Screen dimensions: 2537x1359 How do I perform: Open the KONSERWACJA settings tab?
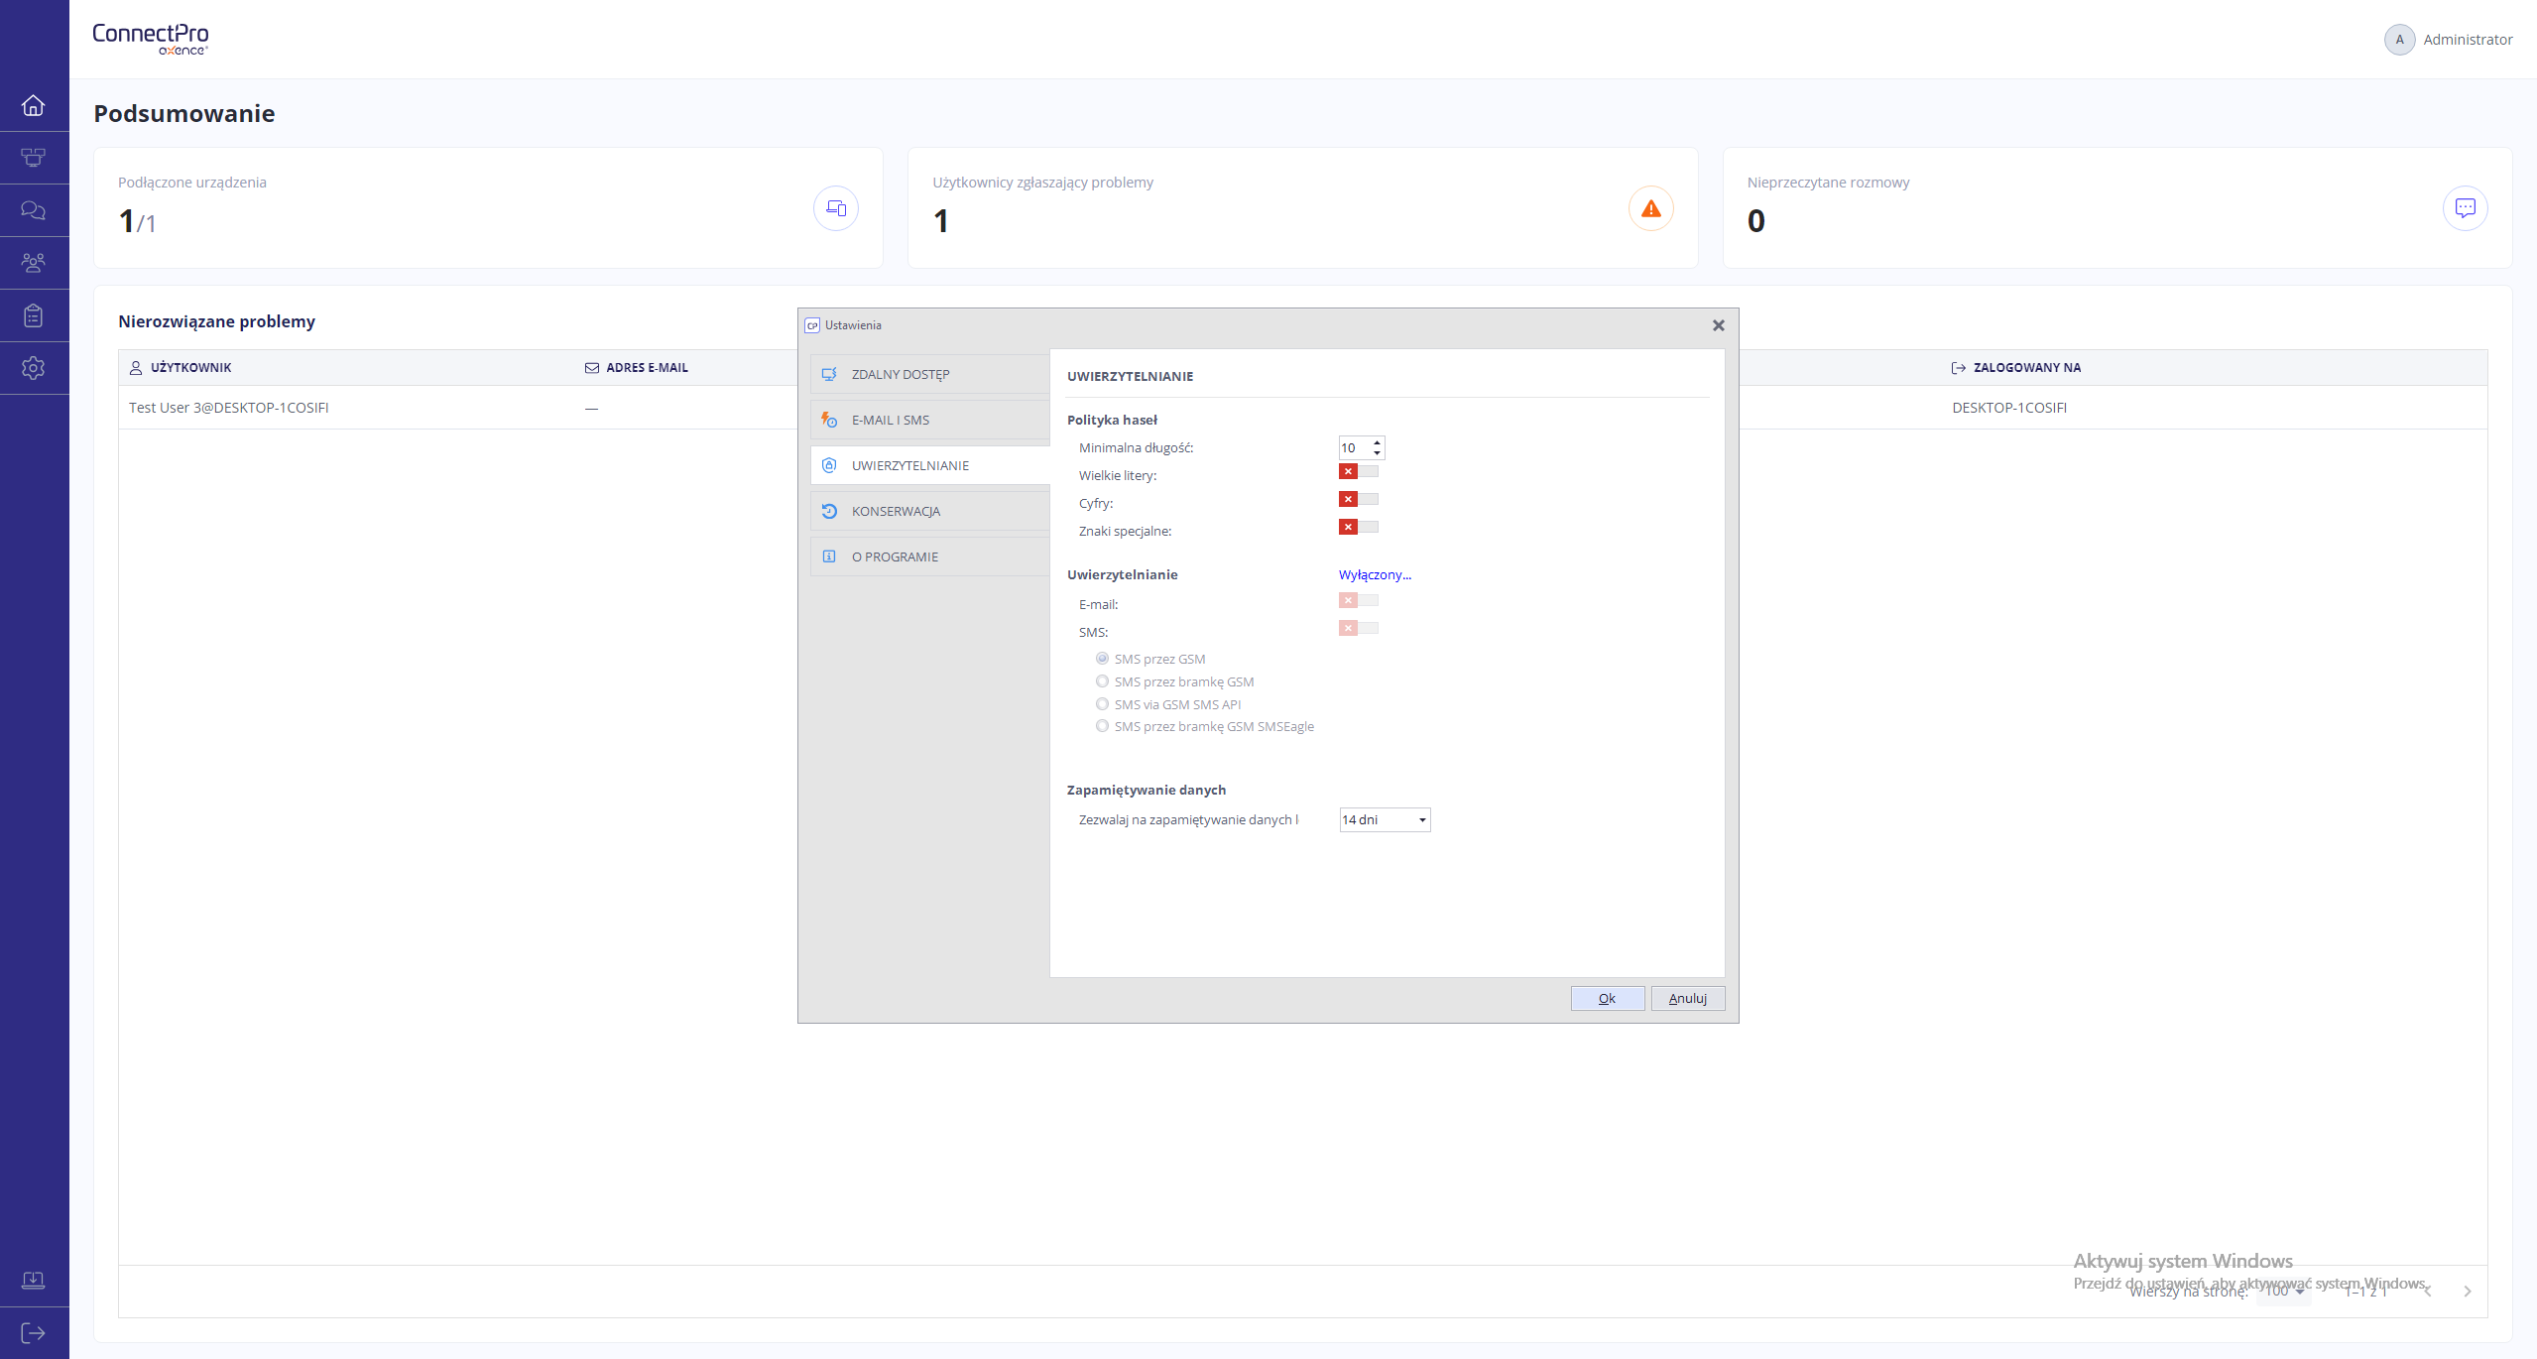coord(930,511)
